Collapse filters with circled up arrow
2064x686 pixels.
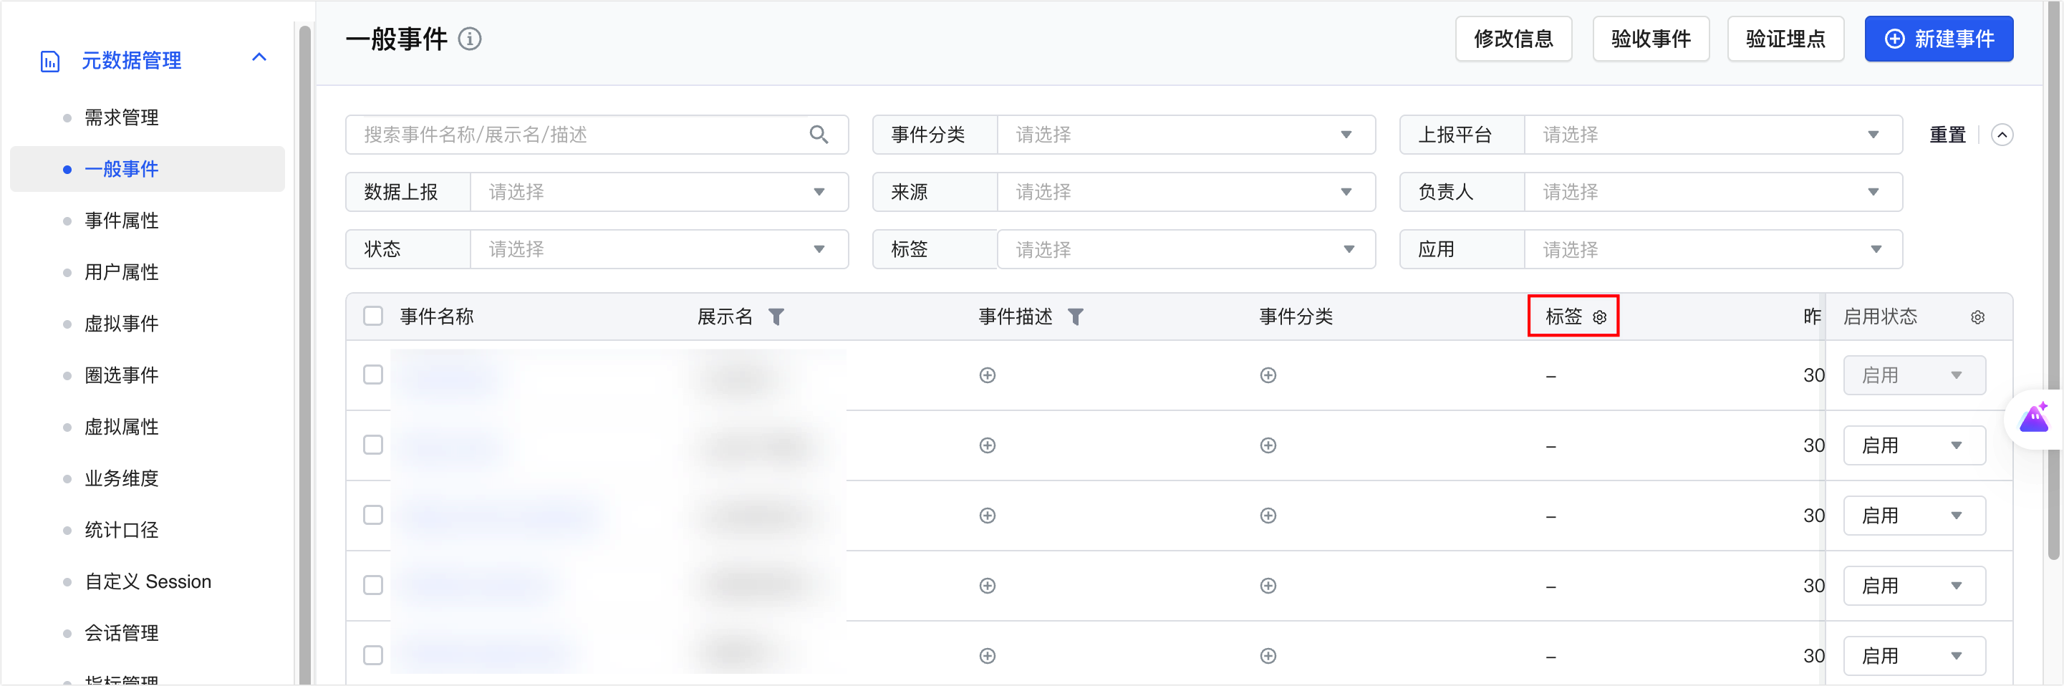2002,135
